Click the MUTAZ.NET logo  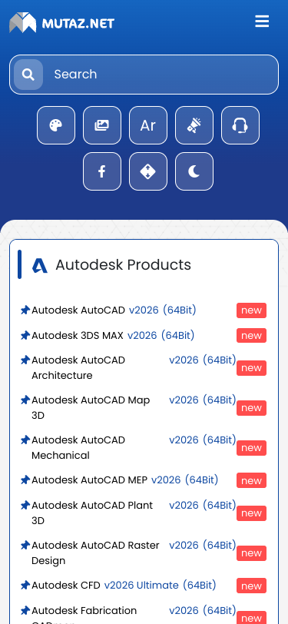coord(61,23)
